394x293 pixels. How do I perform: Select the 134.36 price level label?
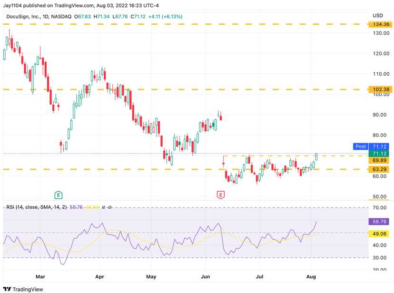[381, 24]
